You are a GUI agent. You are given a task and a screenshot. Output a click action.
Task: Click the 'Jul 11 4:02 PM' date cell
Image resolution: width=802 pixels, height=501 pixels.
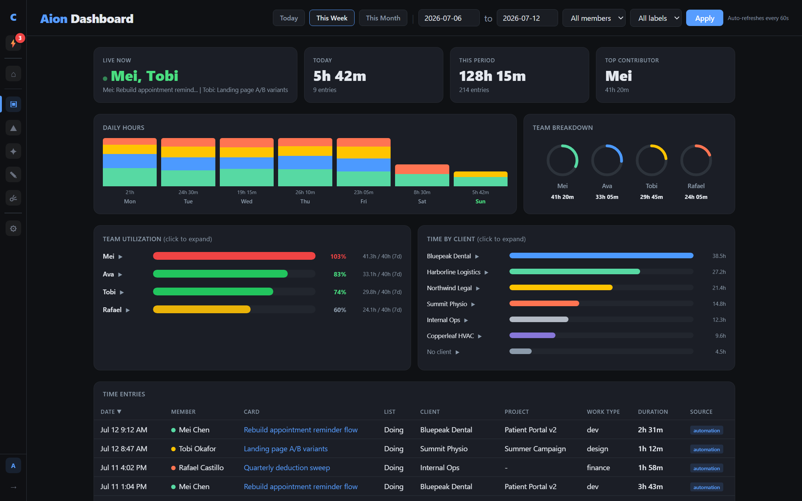(x=124, y=468)
